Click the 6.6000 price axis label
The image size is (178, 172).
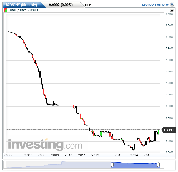[x=169, y=118]
